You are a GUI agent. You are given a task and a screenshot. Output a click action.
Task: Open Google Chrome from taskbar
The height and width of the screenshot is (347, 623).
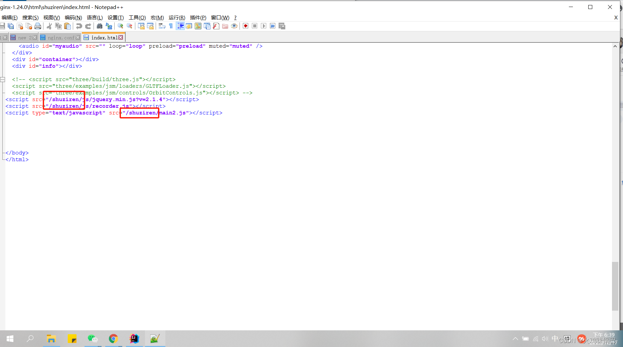(x=113, y=339)
